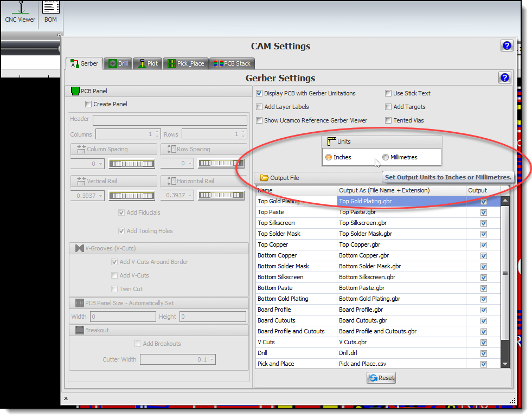Click the PCB Panel header icon
This screenshot has height=419, width=532.
click(75, 91)
